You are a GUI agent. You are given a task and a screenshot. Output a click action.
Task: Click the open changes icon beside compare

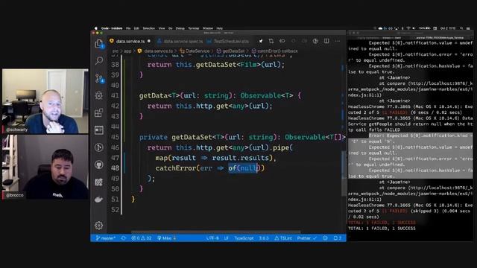282,41
